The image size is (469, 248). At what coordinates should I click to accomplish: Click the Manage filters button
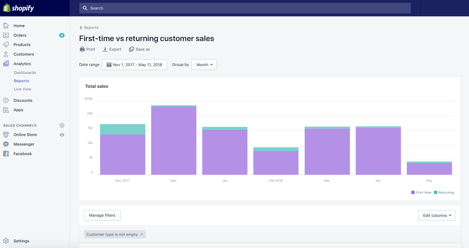click(x=102, y=215)
